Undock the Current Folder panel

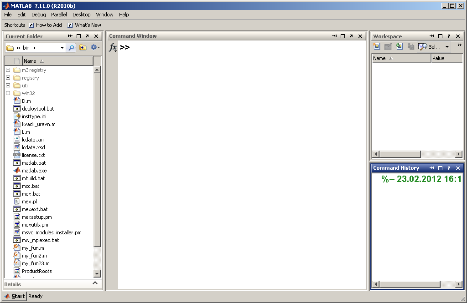click(x=87, y=36)
